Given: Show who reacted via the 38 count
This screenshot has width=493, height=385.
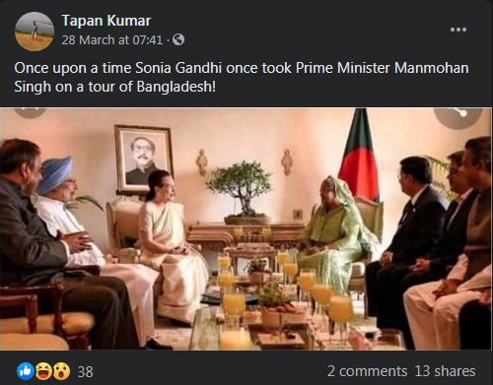Looking at the screenshot, I should [x=86, y=372].
